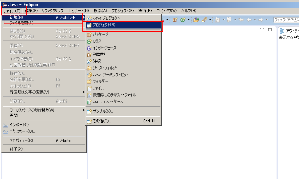The height and width of the screenshot is (179, 299).
Task: Click the grayed リフレッシュ(F) menu entry
Action: [x=44, y=86]
